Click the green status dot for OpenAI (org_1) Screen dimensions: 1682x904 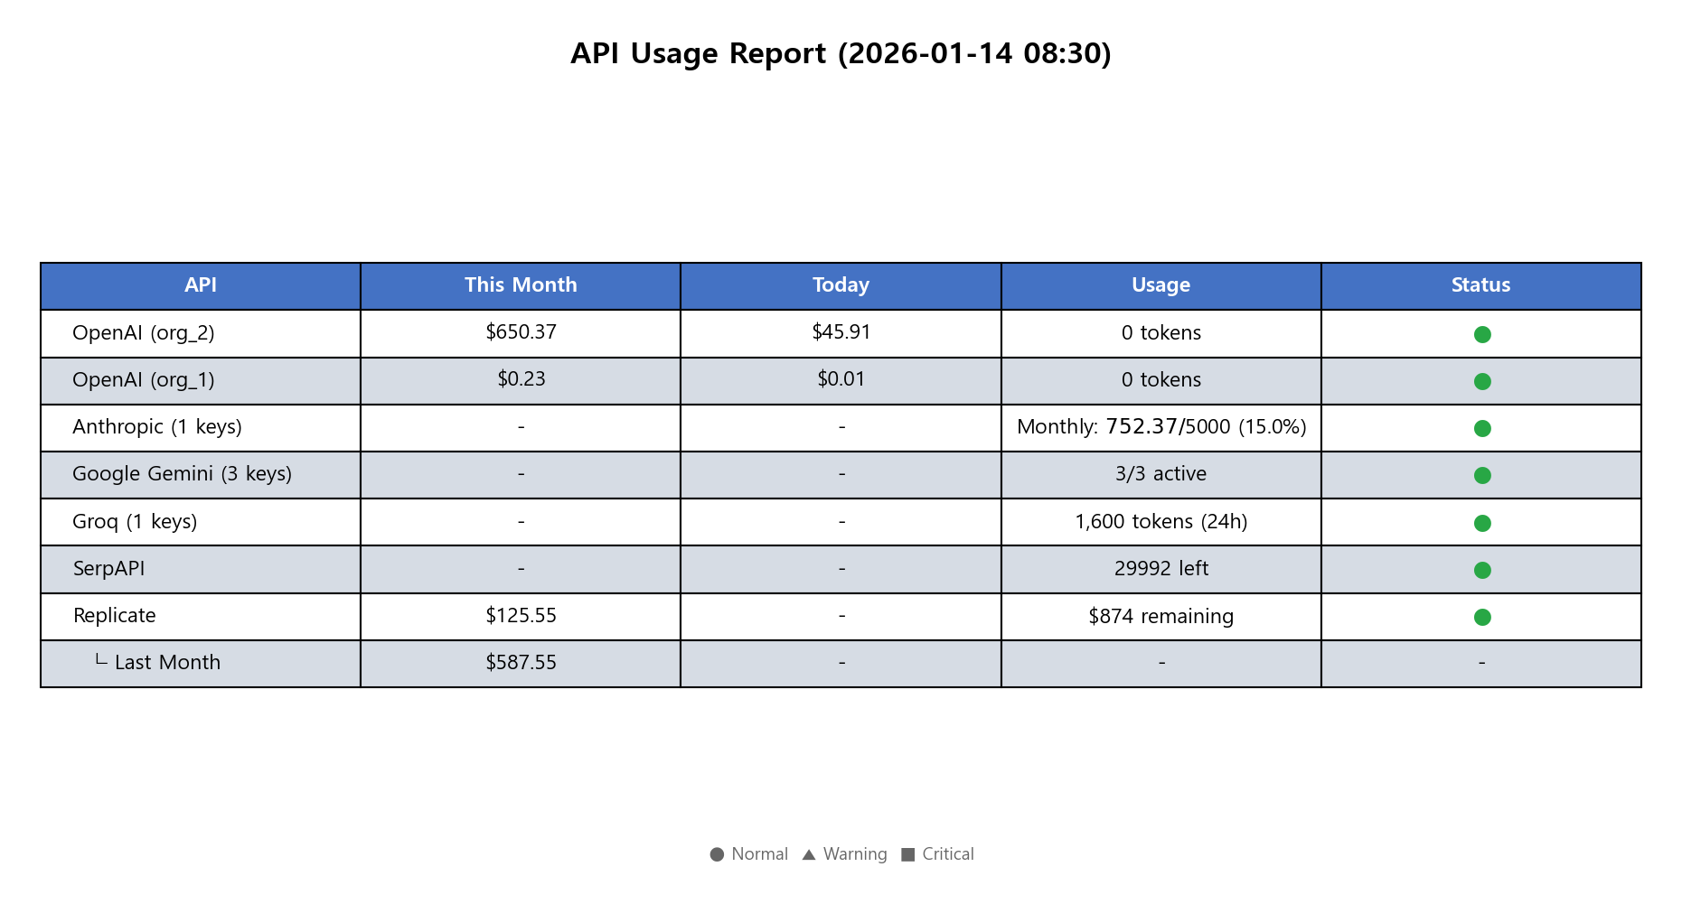pyautogui.click(x=1482, y=381)
